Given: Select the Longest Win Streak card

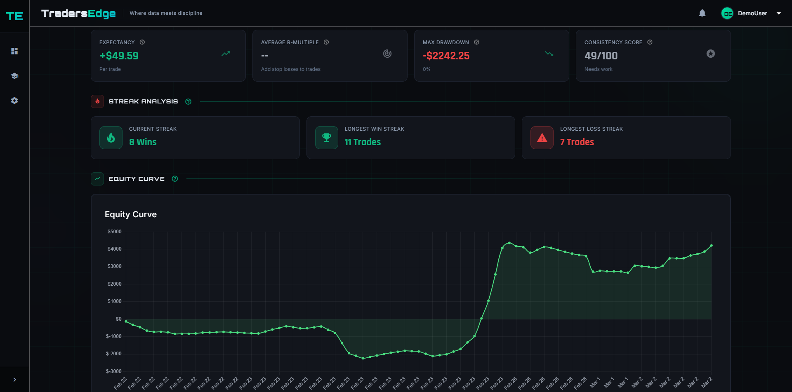Looking at the screenshot, I should (411, 138).
